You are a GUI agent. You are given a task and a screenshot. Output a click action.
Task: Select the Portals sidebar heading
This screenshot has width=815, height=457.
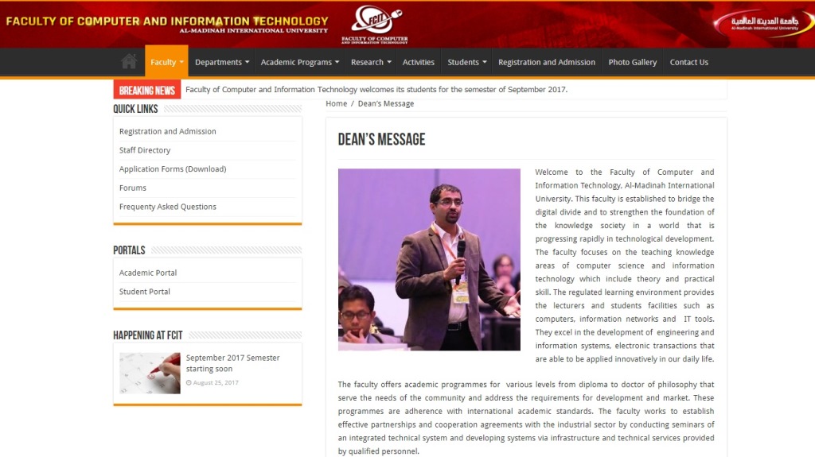[x=129, y=250]
